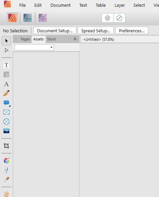Open the Assets category dropdown
Screen dimensions: 159x197
pyautogui.click(x=34, y=47)
